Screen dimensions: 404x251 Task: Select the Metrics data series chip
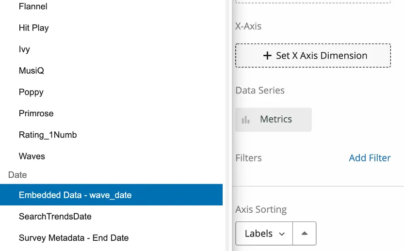[x=274, y=120]
